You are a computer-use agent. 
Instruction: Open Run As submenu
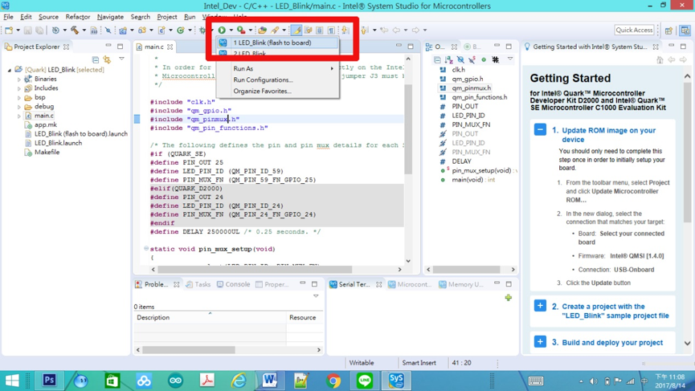(277, 68)
